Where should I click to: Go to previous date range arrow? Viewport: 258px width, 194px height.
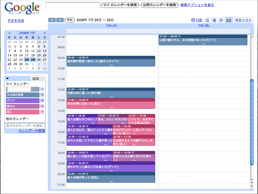(52, 20)
